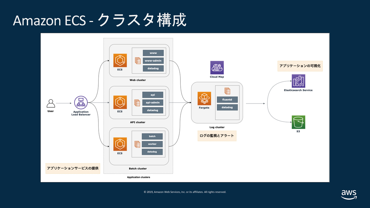Image resolution: width=370 pixels, height=208 pixels.
Task: Select the Elasticsearch Service icon
Action: pyautogui.click(x=298, y=81)
